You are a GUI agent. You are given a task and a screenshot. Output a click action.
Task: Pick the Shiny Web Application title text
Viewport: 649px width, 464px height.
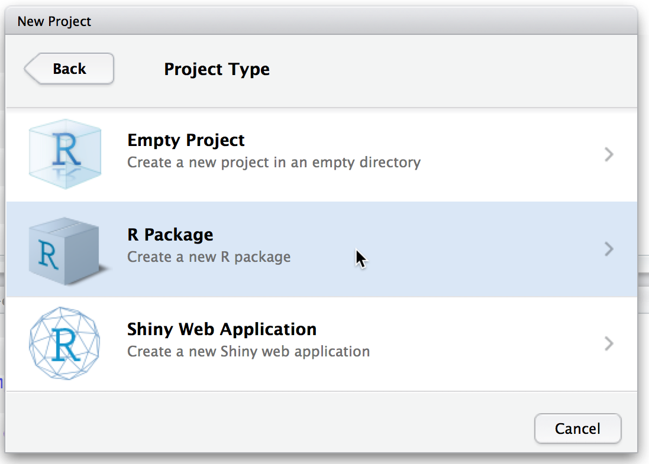coord(222,329)
